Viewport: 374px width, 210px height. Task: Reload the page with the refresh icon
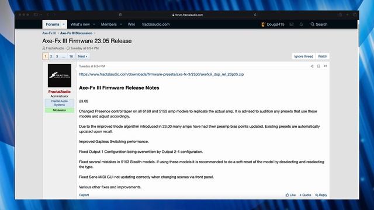(x=255, y=15)
